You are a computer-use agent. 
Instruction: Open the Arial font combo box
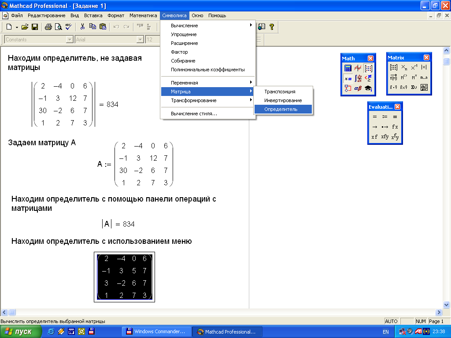109,39
